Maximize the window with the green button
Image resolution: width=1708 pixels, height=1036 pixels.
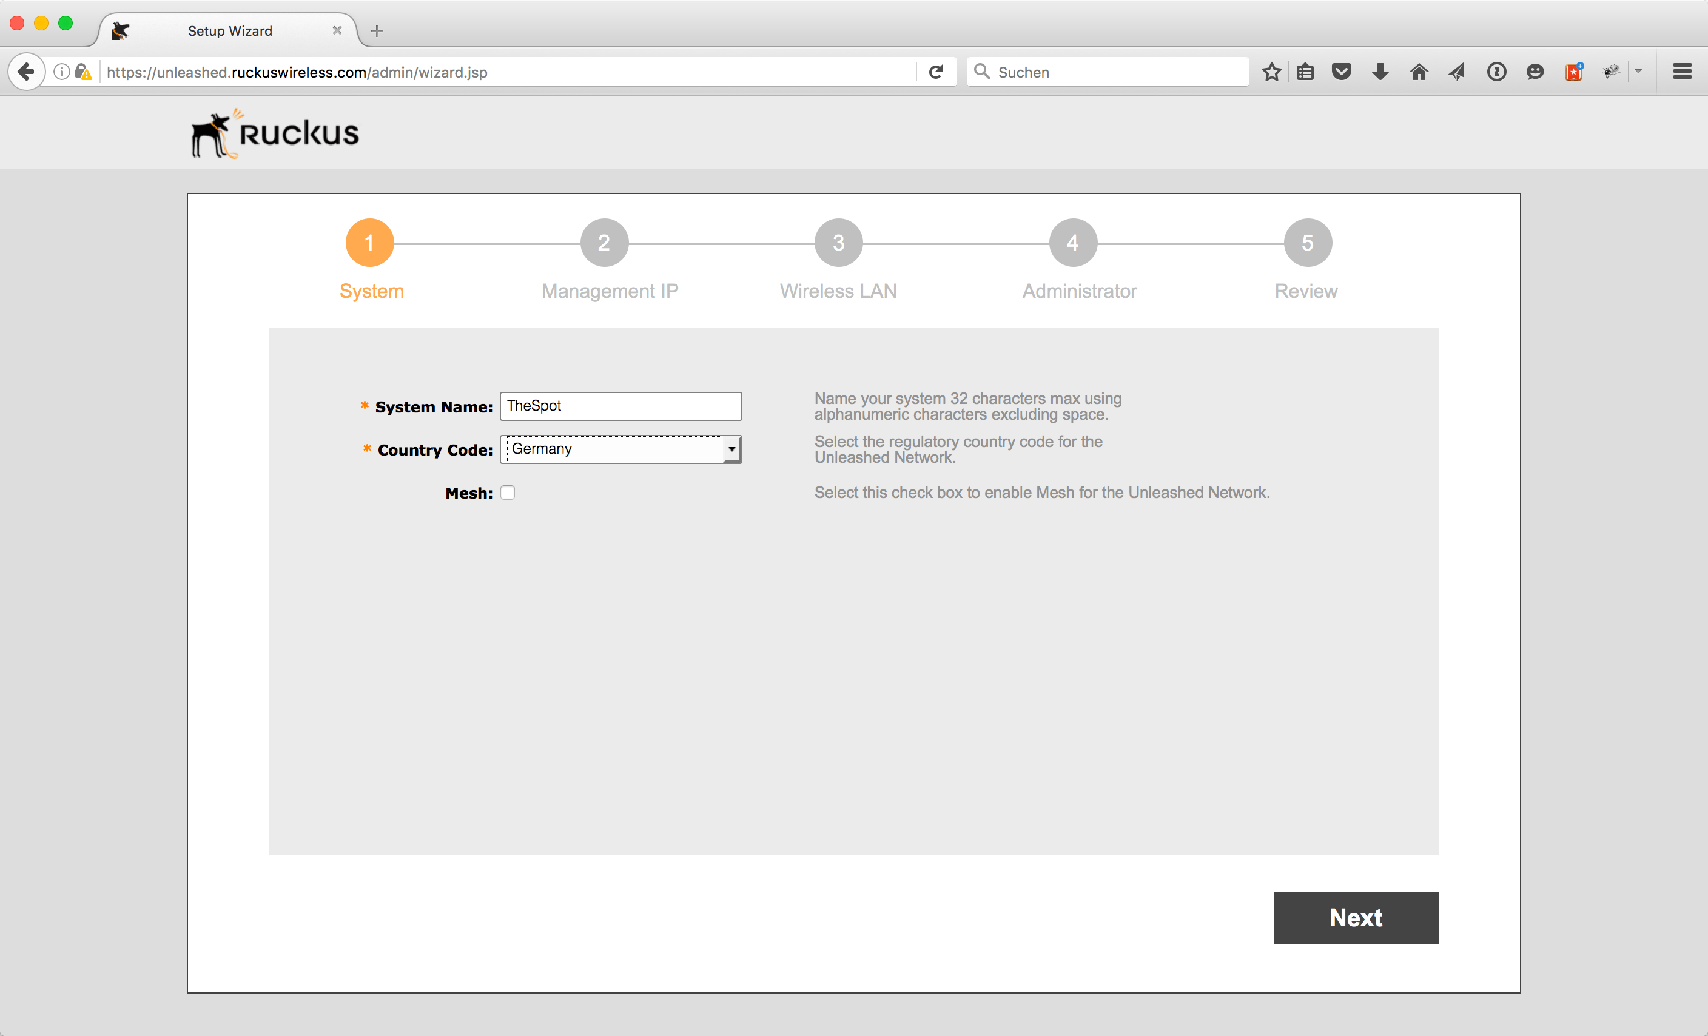coord(66,23)
